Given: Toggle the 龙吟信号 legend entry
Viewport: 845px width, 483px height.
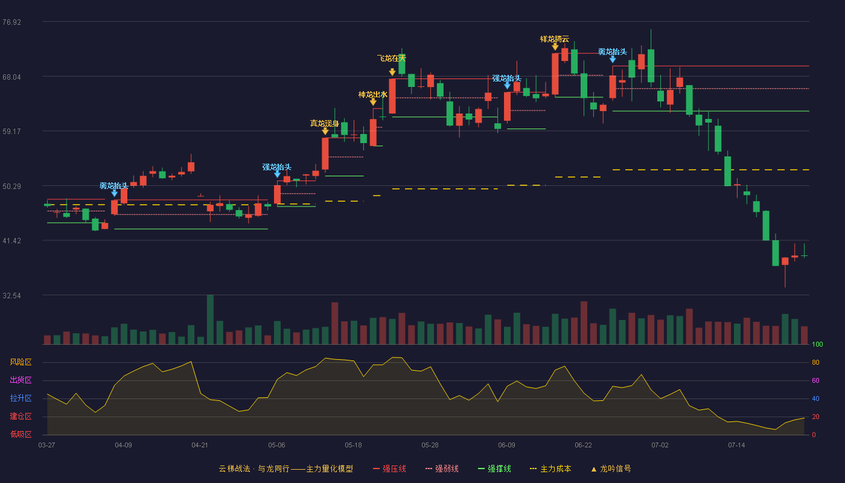Looking at the screenshot, I should [x=610, y=469].
